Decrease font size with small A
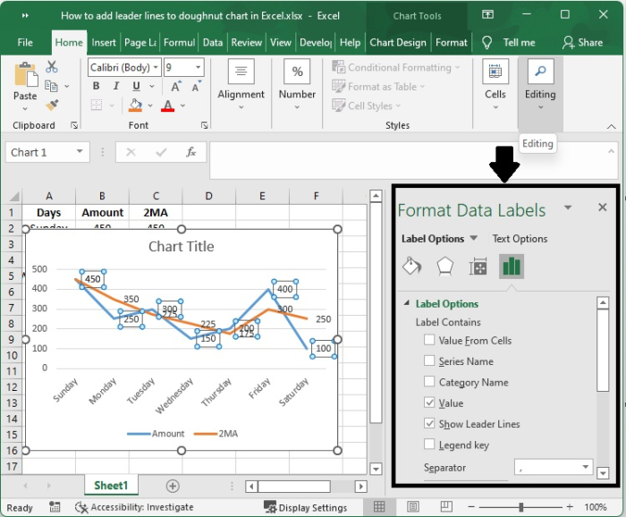The image size is (626, 517). 196,86
